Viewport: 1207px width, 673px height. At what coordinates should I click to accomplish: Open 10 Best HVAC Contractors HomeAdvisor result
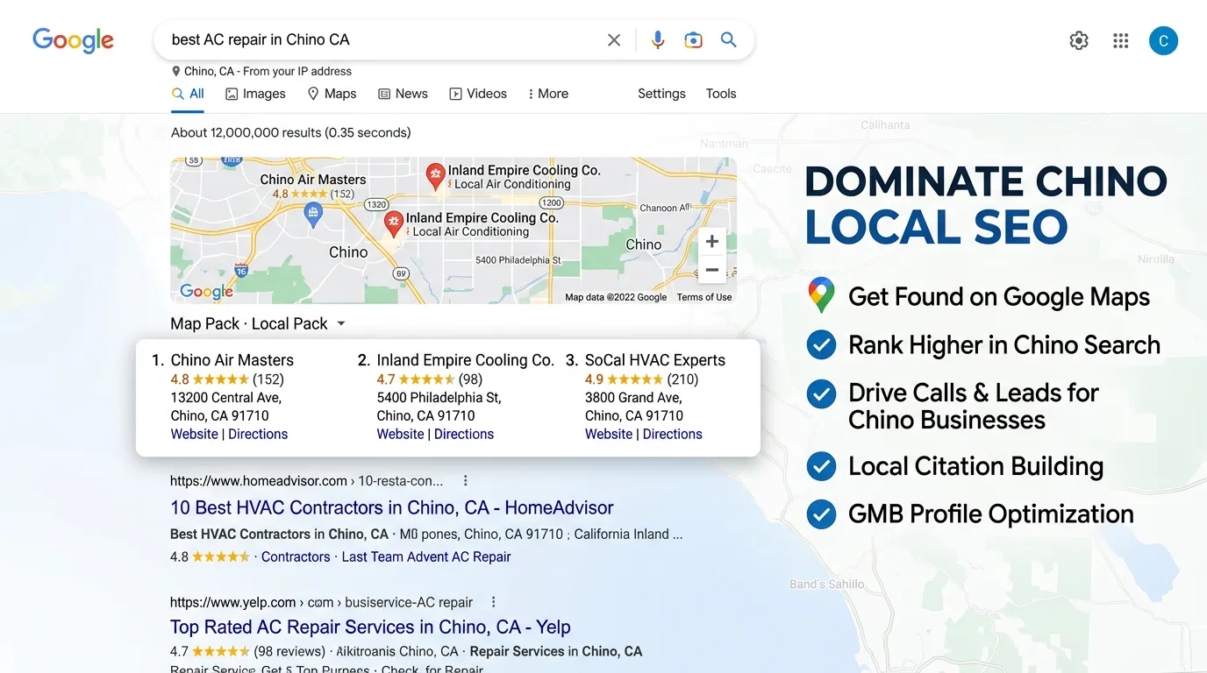click(x=392, y=507)
